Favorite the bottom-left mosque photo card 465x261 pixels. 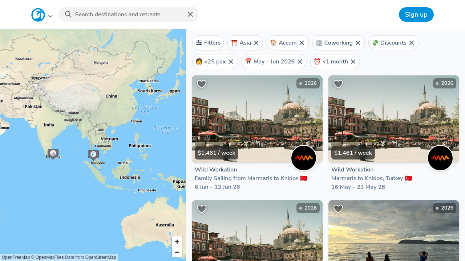(x=202, y=209)
